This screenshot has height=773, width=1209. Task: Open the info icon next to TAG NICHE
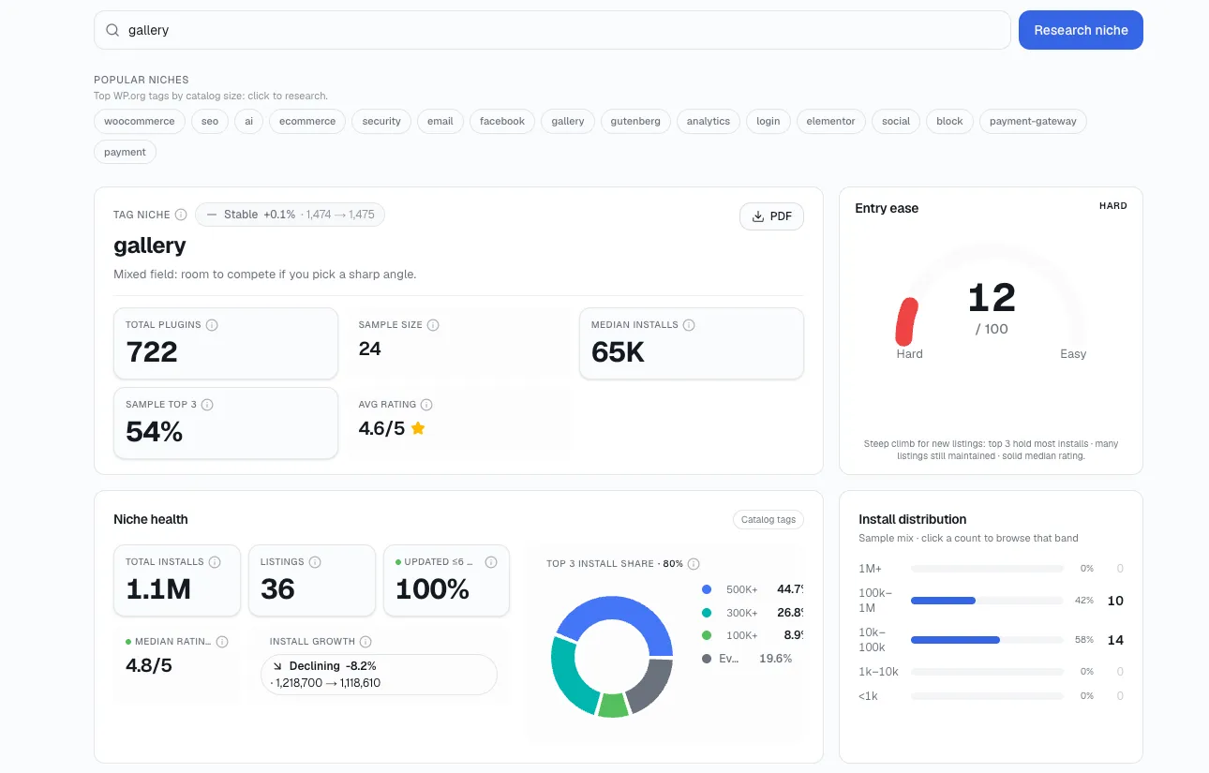[181, 215]
